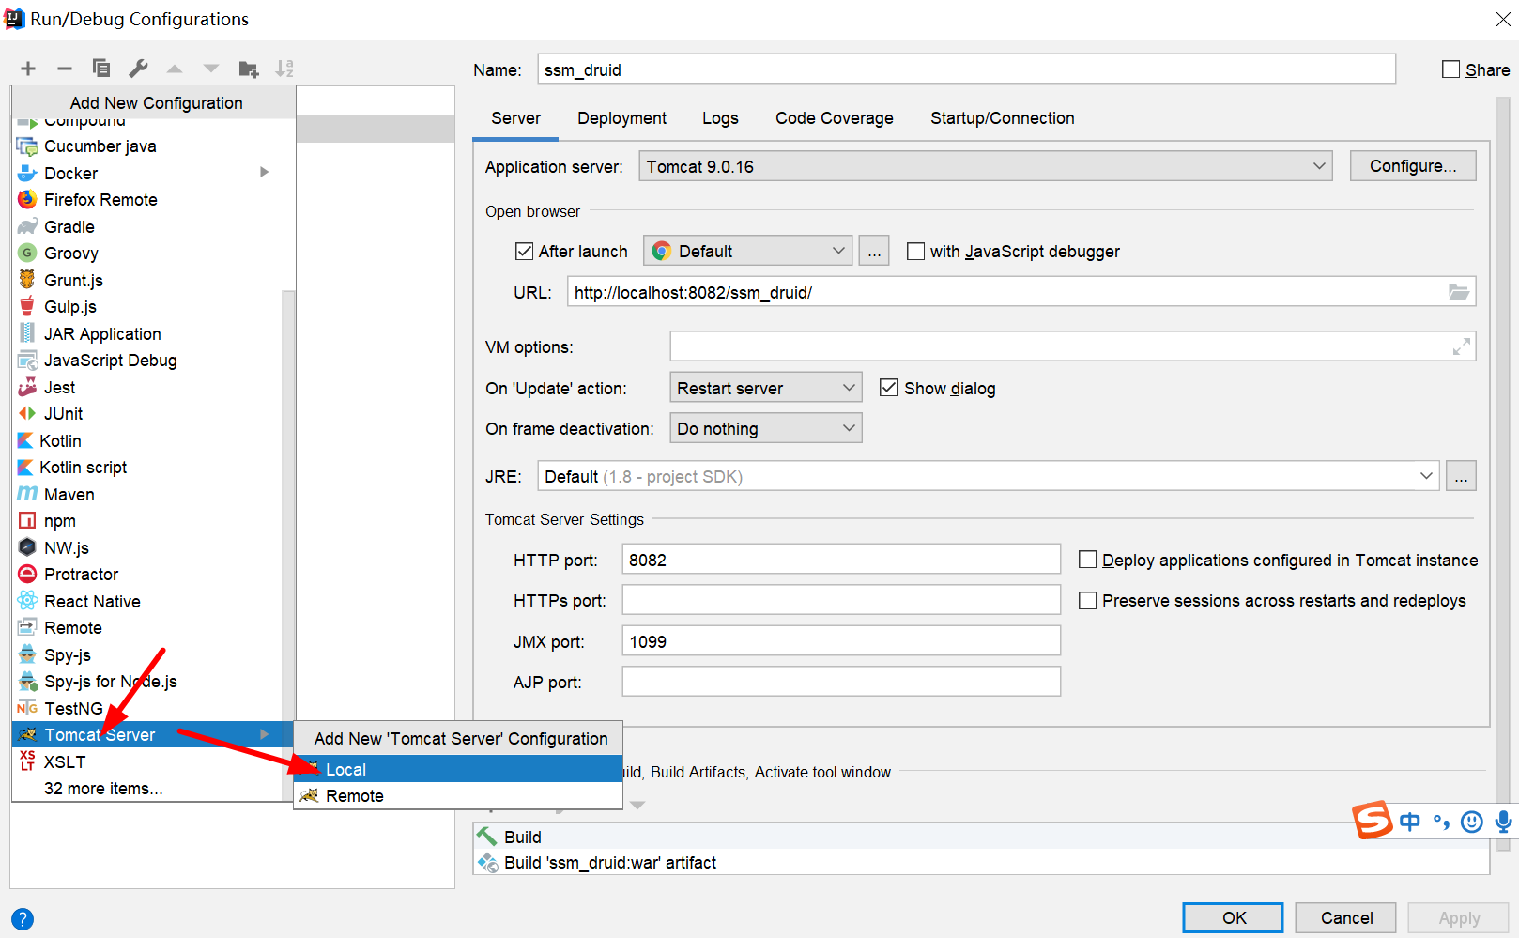Viewport: 1519px width, 938px height.
Task: Select JUnit configuration type
Action: coord(146,414)
